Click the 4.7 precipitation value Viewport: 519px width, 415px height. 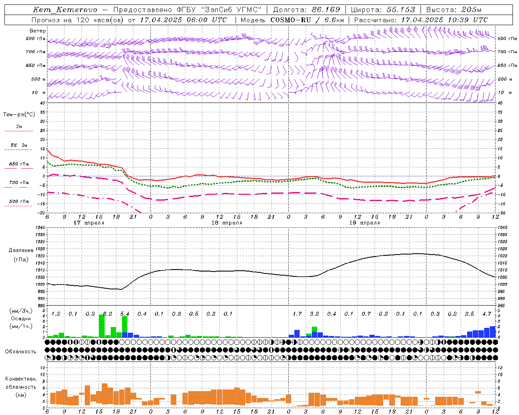click(487, 314)
